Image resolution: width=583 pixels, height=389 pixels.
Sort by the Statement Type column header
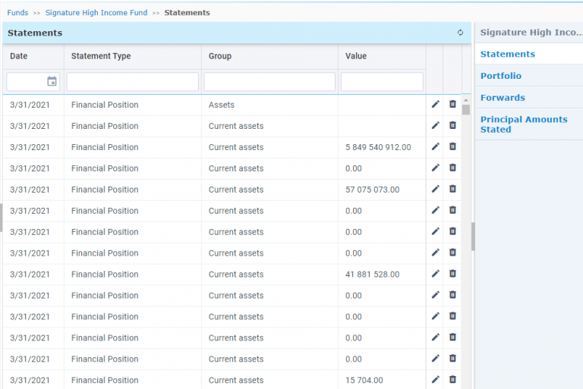[101, 56]
